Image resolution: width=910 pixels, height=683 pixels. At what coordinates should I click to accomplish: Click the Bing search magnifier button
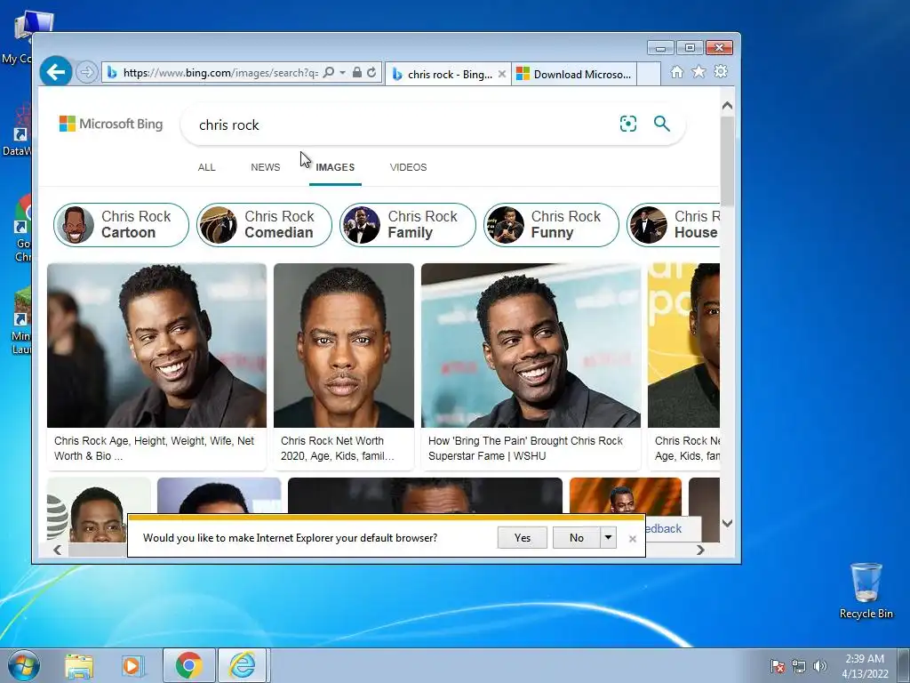pos(661,124)
